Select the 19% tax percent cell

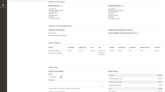click(130, 51)
